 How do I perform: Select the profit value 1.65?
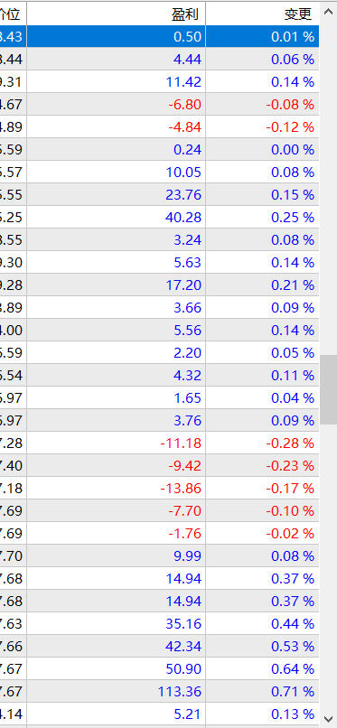click(x=188, y=398)
